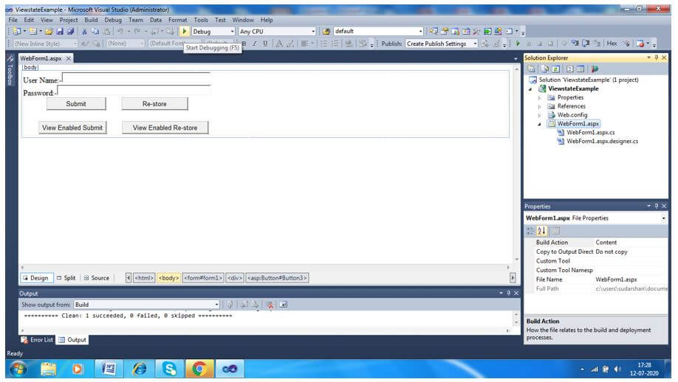Click the Re-store button in the designer
678x382 pixels.
tap(154, 104)
